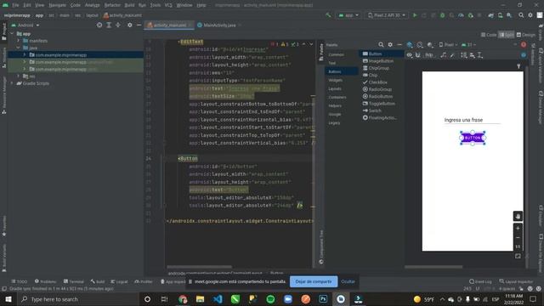Open the API level dropdown in the design toolbar

468,45
